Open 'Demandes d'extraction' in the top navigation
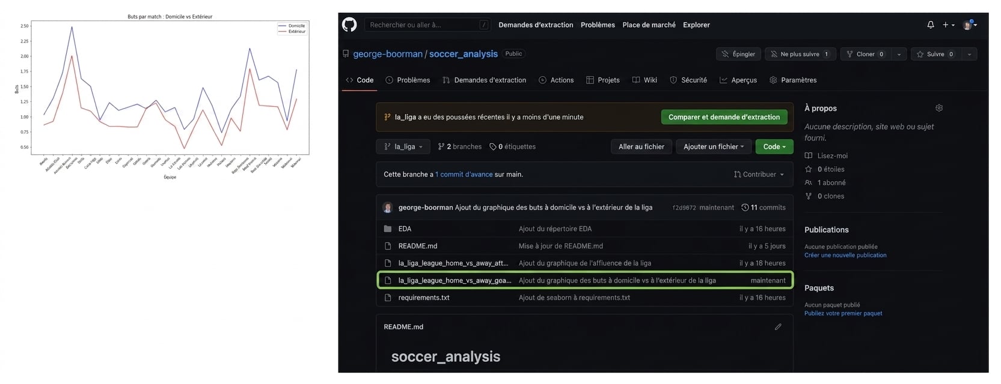 pos(536,25)
